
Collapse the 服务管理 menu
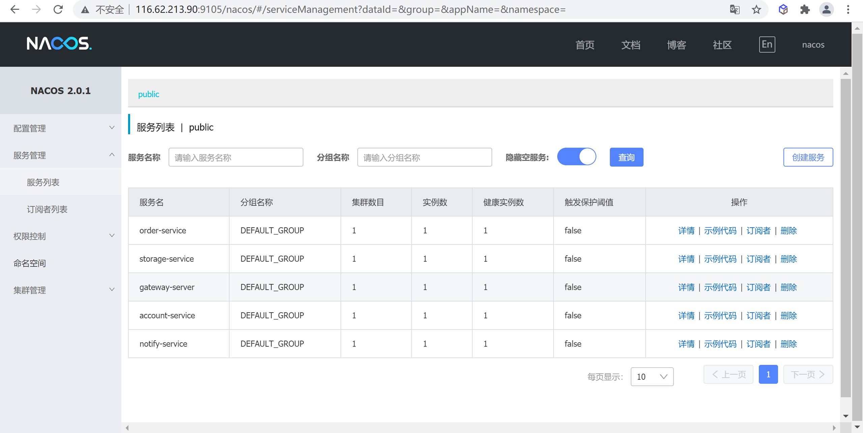(x=61, y=155)
